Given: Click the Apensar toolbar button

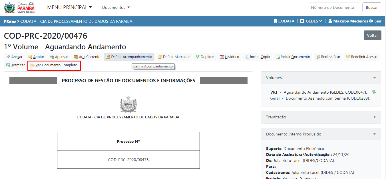Looking at the screenshot, I should pos(59,57).
